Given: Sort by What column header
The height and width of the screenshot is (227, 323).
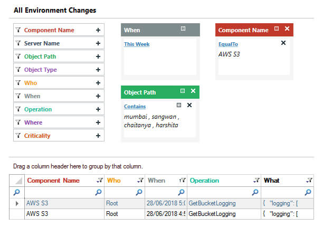Looking at the screenshot, I should 271,181.
